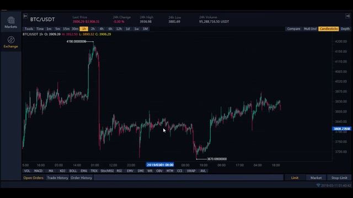
Task: Switch chart interval to 4h
Action: click(x=101, y=29)
